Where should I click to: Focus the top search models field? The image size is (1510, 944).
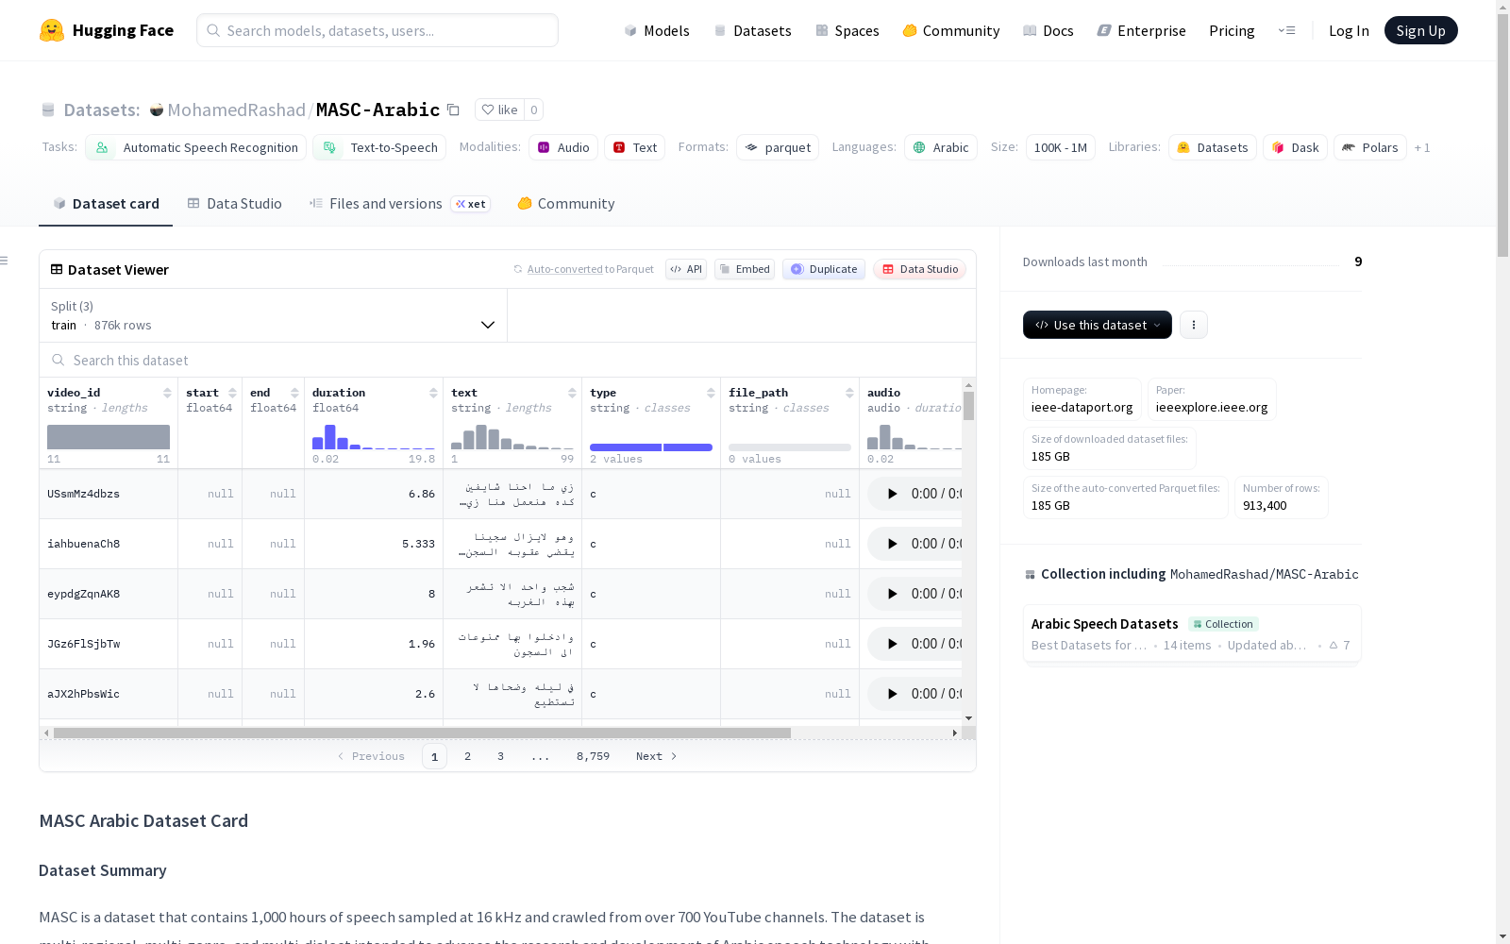[377, 30]
